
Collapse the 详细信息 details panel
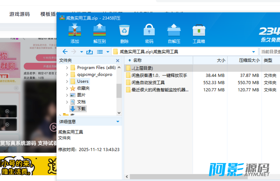[118, 122]
